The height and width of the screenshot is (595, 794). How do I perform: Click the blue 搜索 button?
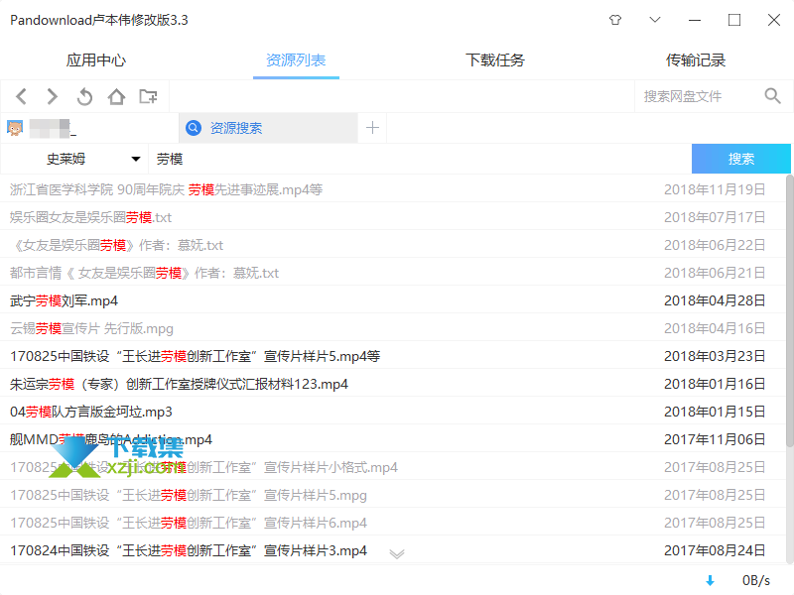pos(740,159)
